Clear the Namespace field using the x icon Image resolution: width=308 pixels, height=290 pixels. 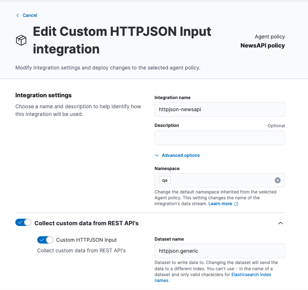pyautogui.click(x=277, y=180)
